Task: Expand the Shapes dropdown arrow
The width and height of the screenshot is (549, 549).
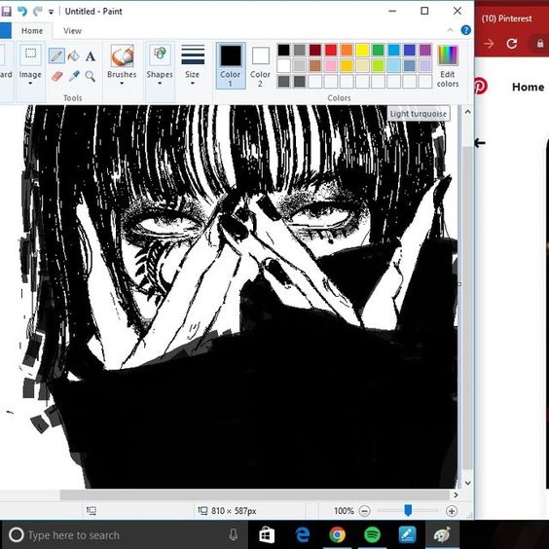Action: 160,84
